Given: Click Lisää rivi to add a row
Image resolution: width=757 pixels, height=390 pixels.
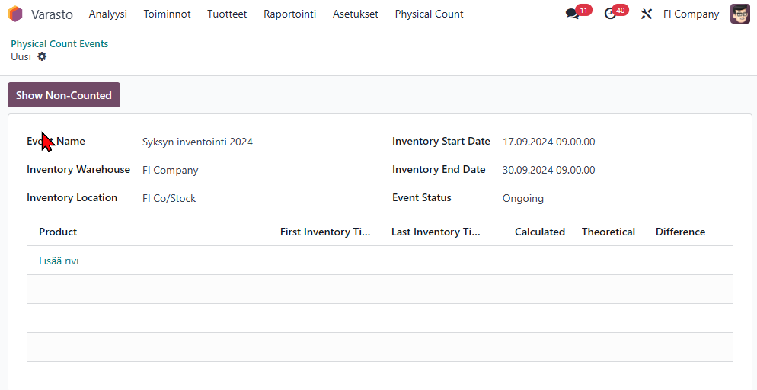Looking at the screenshot, I should click(59, 261).
